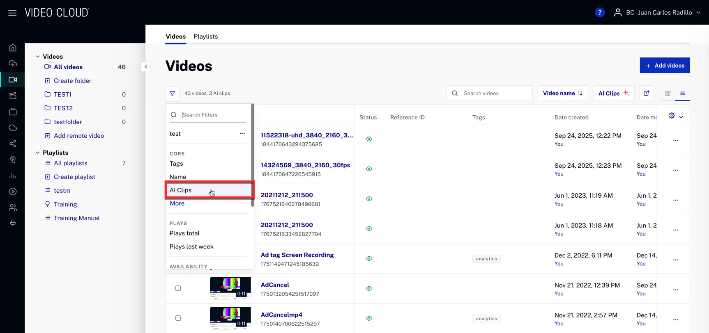This screenshot has height=333, width=709.
Task: Choose AI Clips in the filter list
Action: coord(181,190)
